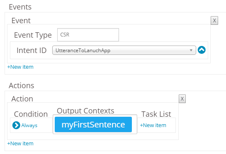The height and width of the screenshot is (154, 226).
Task: Delete the Action using its X button
Action: pyautogui.click(x=182, y=99)
